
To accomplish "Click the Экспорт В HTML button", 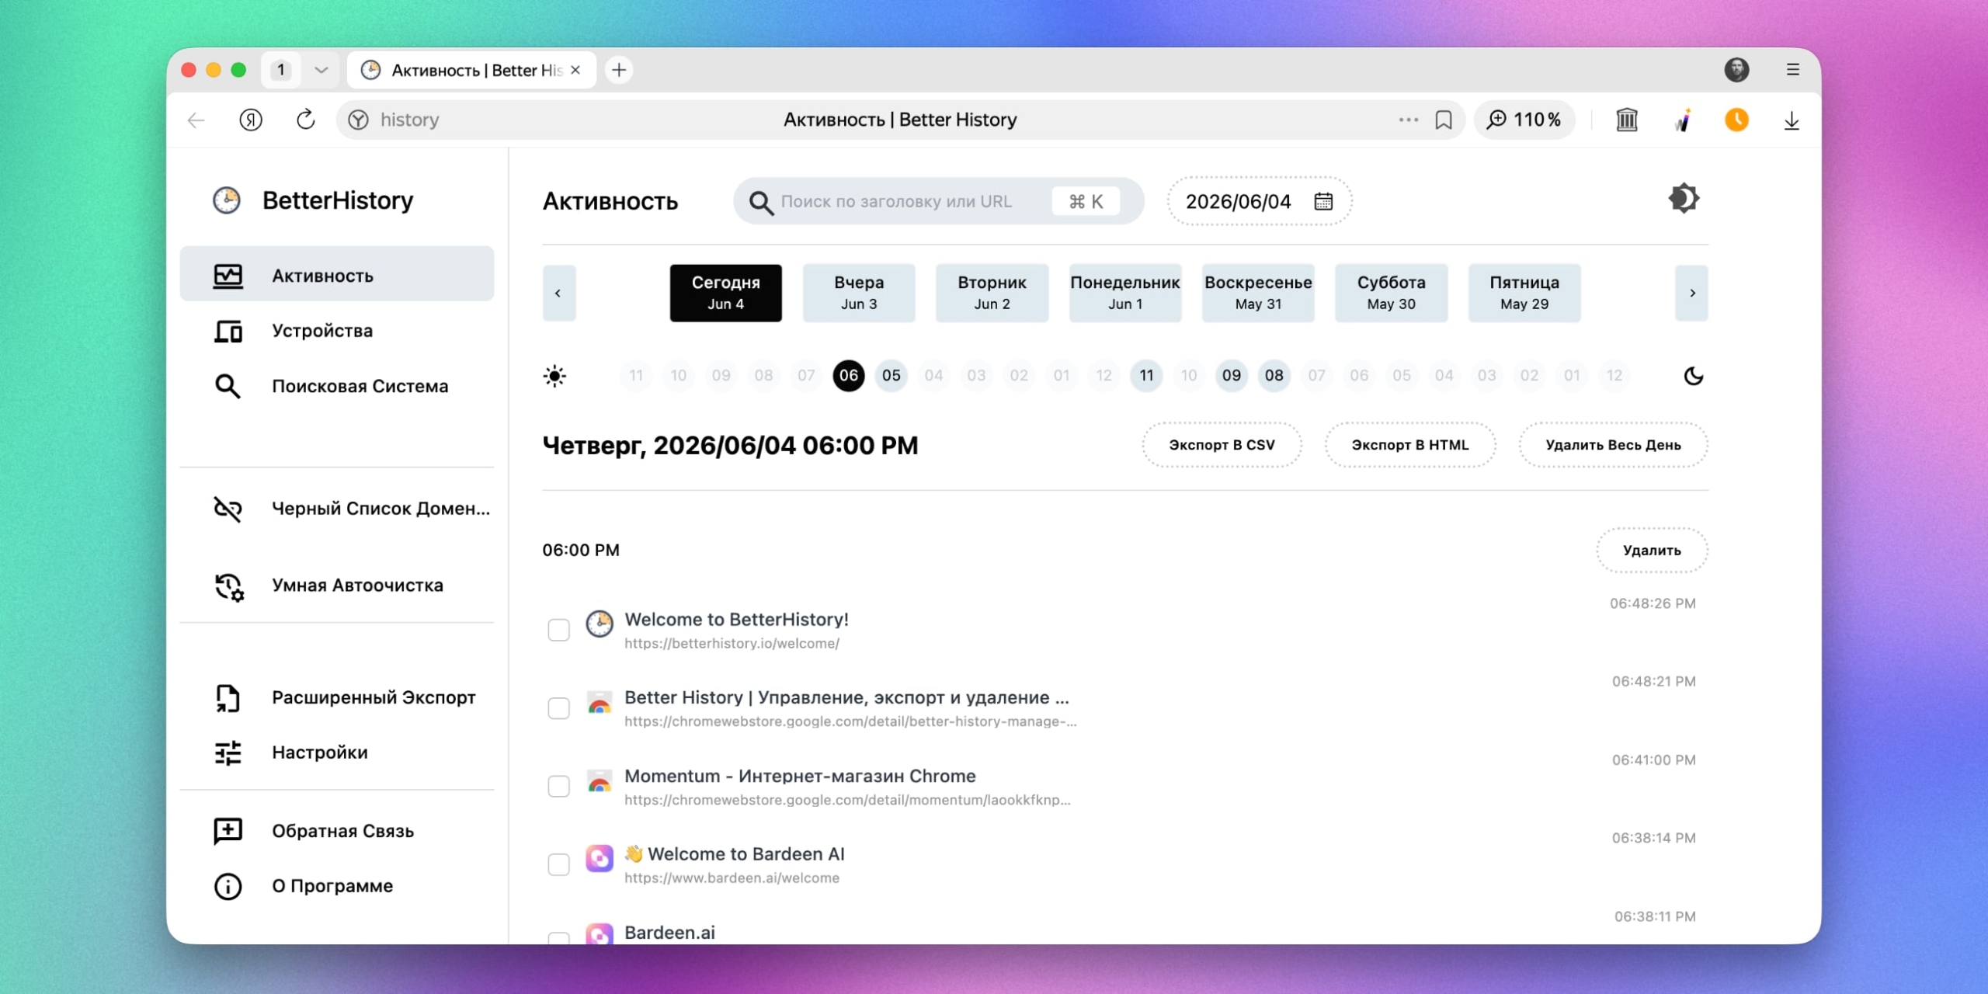I will pos(1410,445).
